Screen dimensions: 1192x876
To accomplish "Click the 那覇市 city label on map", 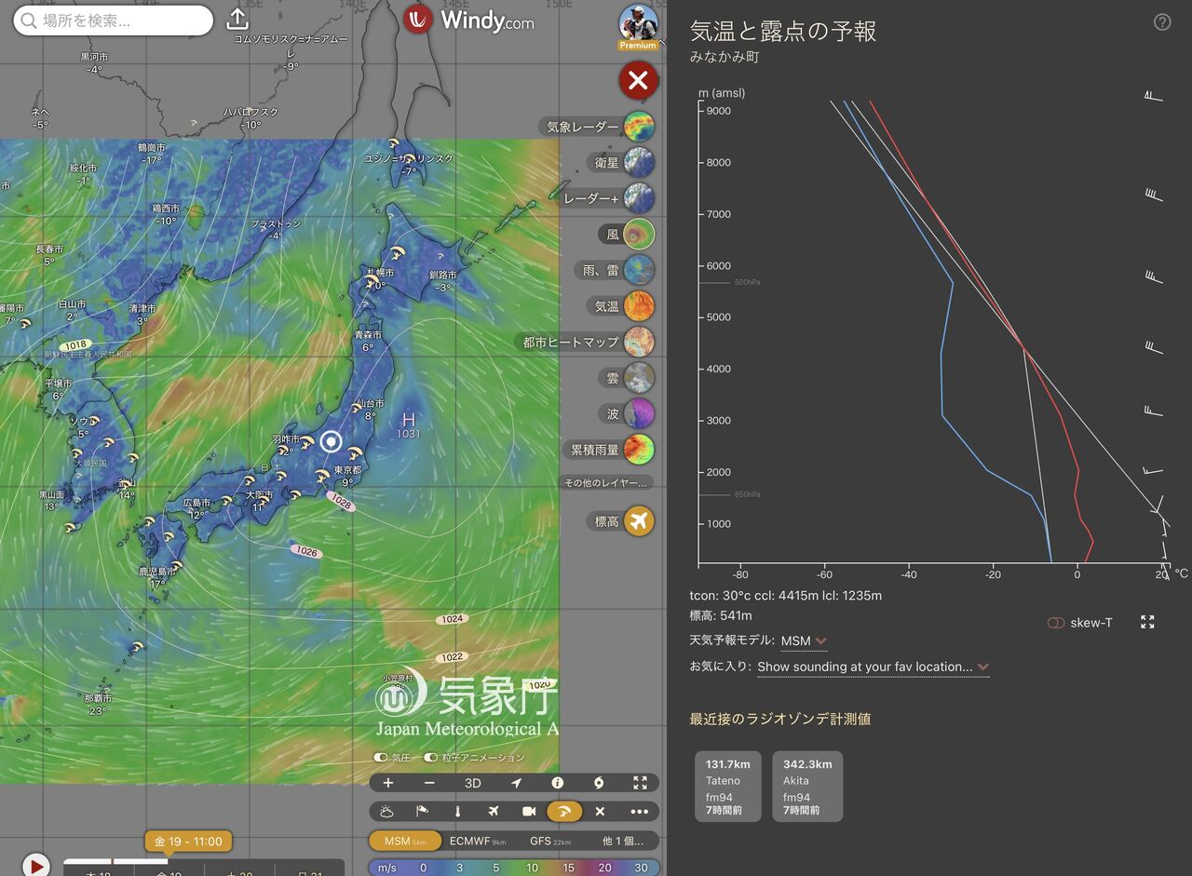I will [x=98, y=698].
